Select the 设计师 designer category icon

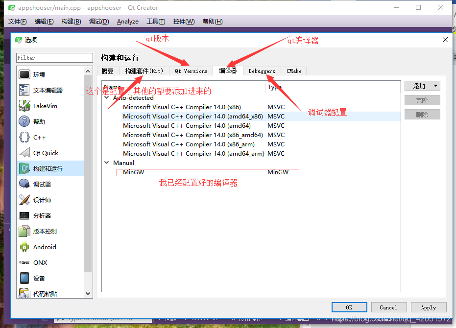tap(24, 200)
